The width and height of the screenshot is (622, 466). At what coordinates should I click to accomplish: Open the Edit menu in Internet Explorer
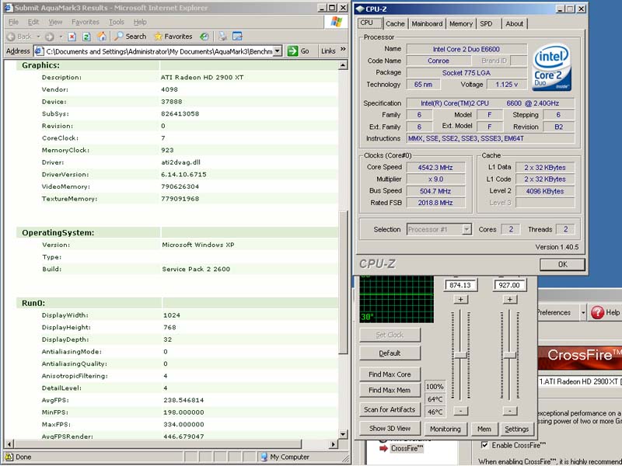33,22
